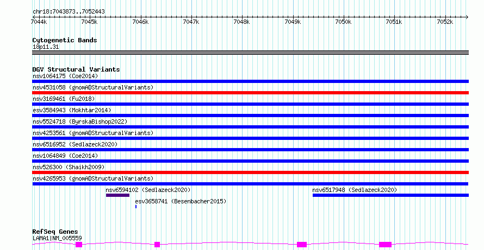Screen dimensions: 484x250
Task: Open nsv5524718 (ByrskaBishop2022) label
Action: click(x=80, y=121)
